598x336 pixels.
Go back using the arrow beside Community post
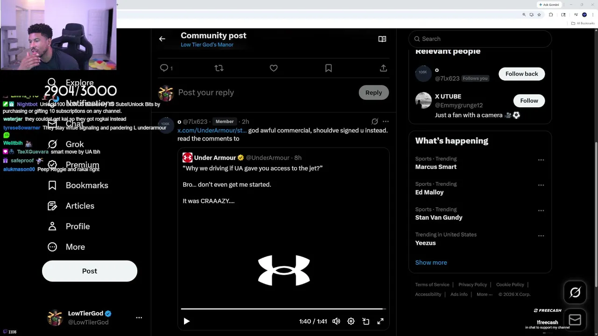162,39
